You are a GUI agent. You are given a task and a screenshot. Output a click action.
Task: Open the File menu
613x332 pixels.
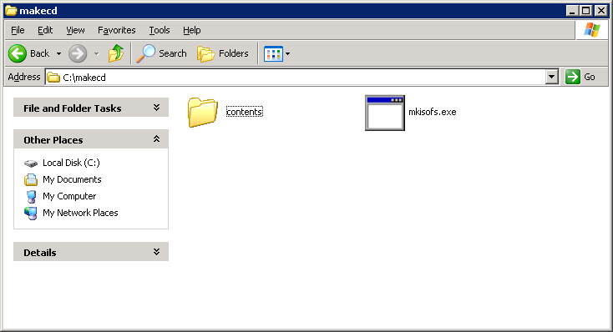pyautogui.click(x=18, y=30)
